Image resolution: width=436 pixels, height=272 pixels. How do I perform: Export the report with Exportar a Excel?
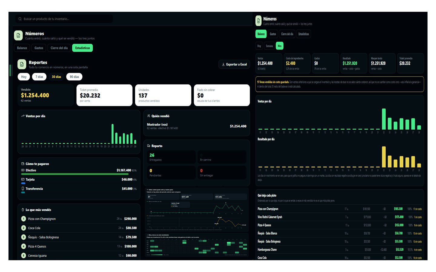(234, 64)
